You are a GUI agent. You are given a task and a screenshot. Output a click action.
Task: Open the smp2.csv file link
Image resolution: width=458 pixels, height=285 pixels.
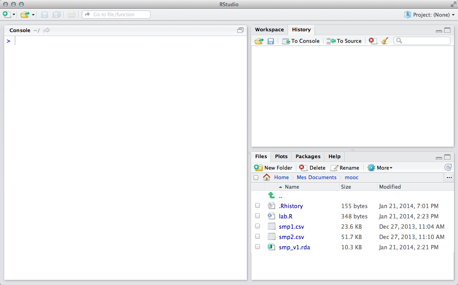(x=291, y=237)
